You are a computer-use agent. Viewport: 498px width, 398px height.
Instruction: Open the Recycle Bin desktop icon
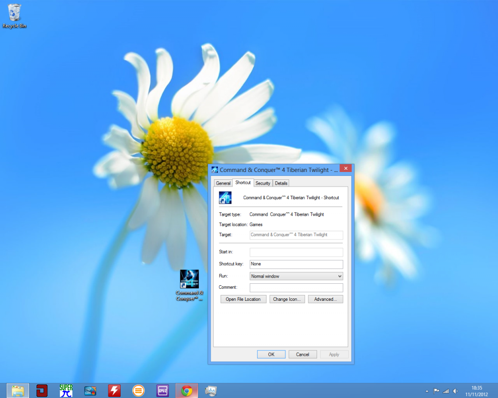click(14, 16)
